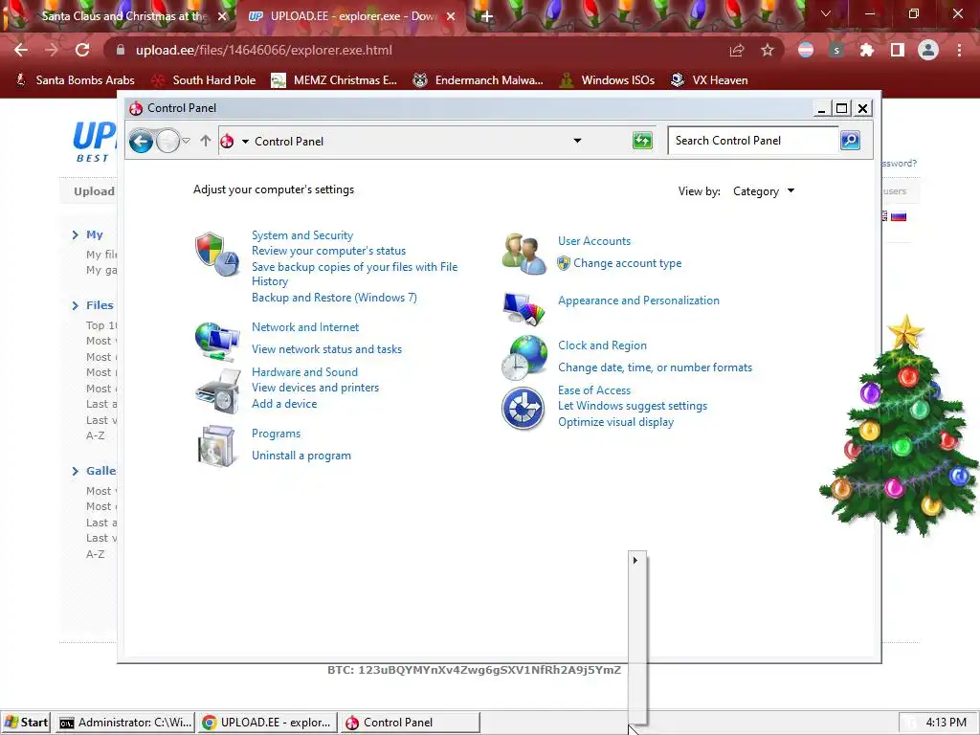The width and height of the screenshot is (980, 735).
Task: Open the South Hard Pole bookmark
Action: point(204,80)
